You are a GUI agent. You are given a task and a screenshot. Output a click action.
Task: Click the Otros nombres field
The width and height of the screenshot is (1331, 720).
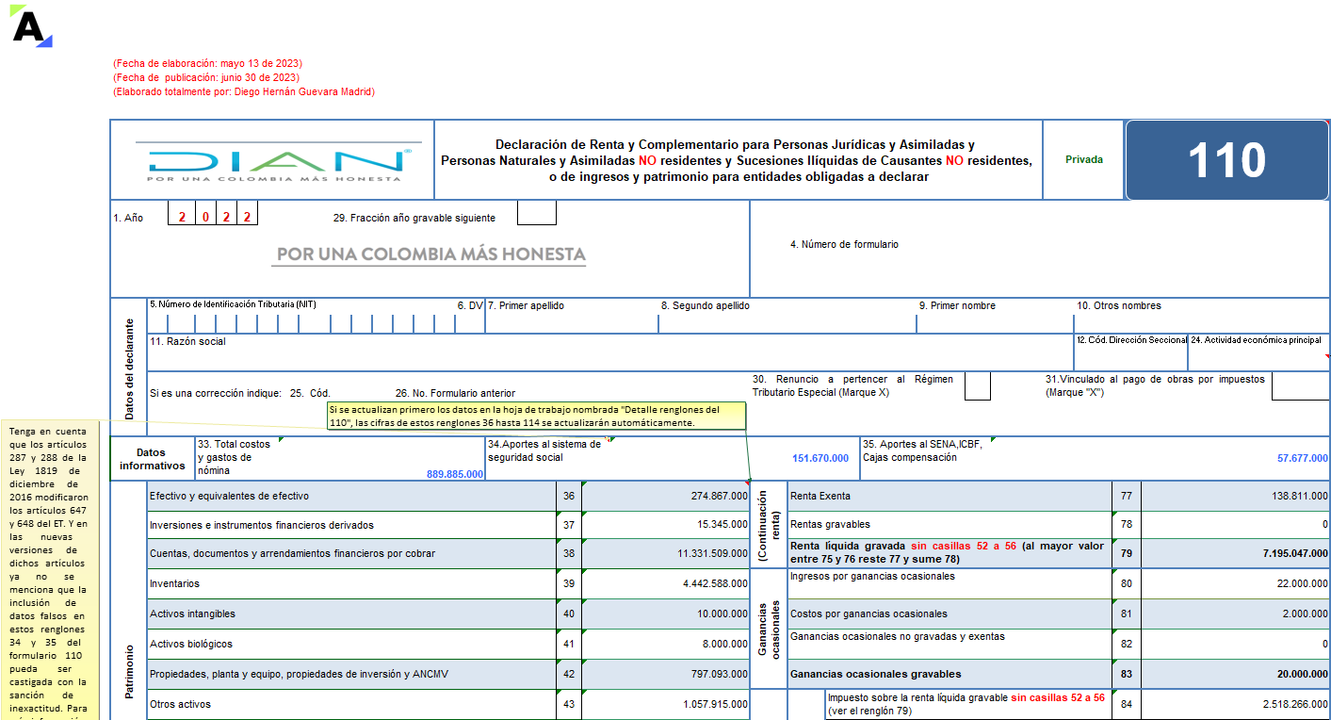[x=1202, y=317]
